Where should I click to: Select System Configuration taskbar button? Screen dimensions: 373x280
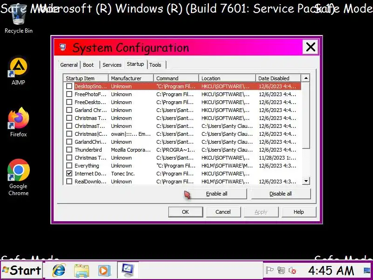click(128, 270)
